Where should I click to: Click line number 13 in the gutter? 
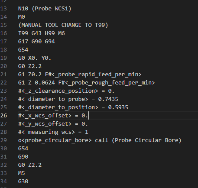point(3,9)
